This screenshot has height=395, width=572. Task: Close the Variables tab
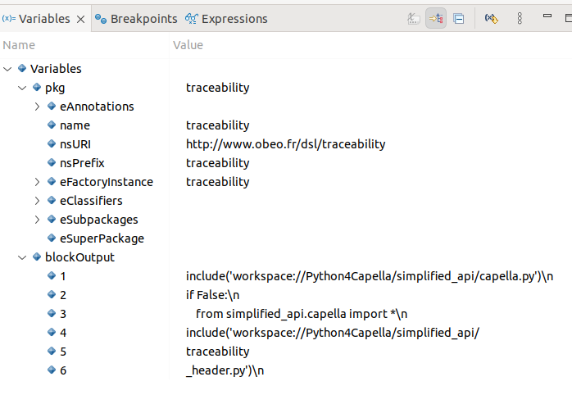tap(81, 19)
